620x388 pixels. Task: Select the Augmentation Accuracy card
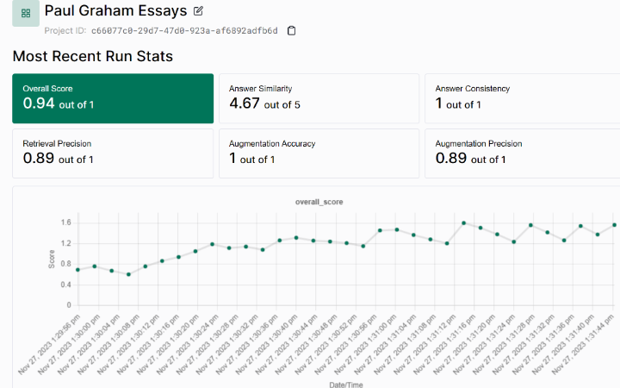coord(319,153)
